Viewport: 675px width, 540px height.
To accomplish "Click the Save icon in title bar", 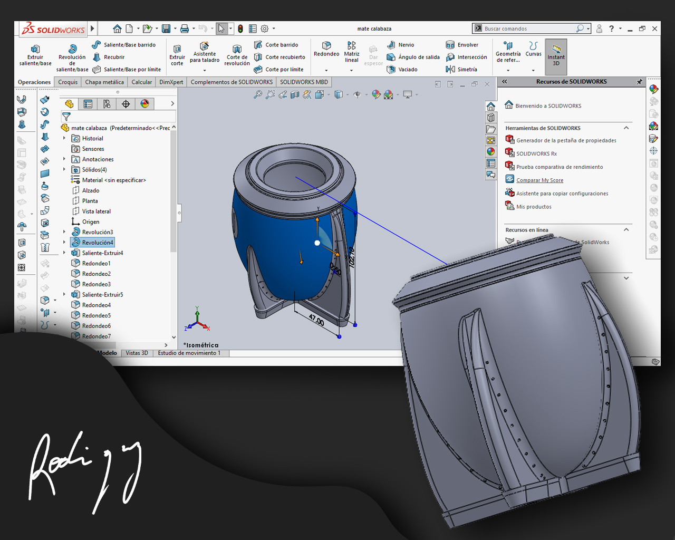I will [x=166, y=28].
